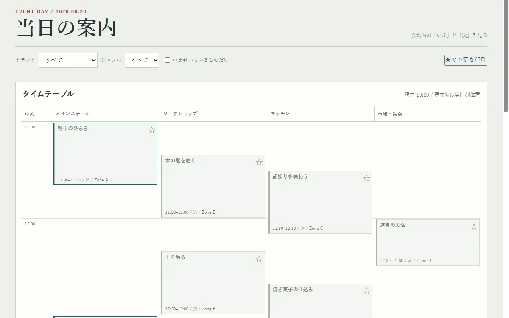Star the 土を触る workshop
The height and width of the screenshot is (318, 509).
259,259
